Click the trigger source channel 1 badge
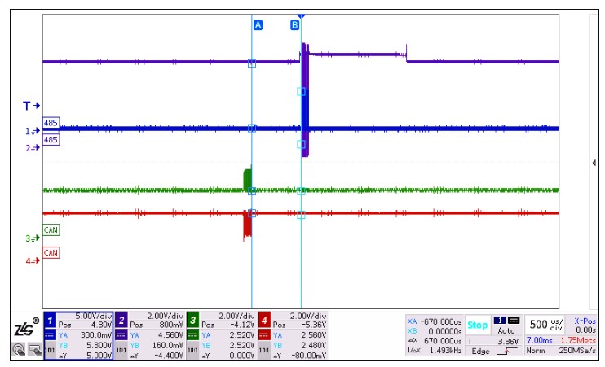Screen dimensions: 605x367 point(500,321)
